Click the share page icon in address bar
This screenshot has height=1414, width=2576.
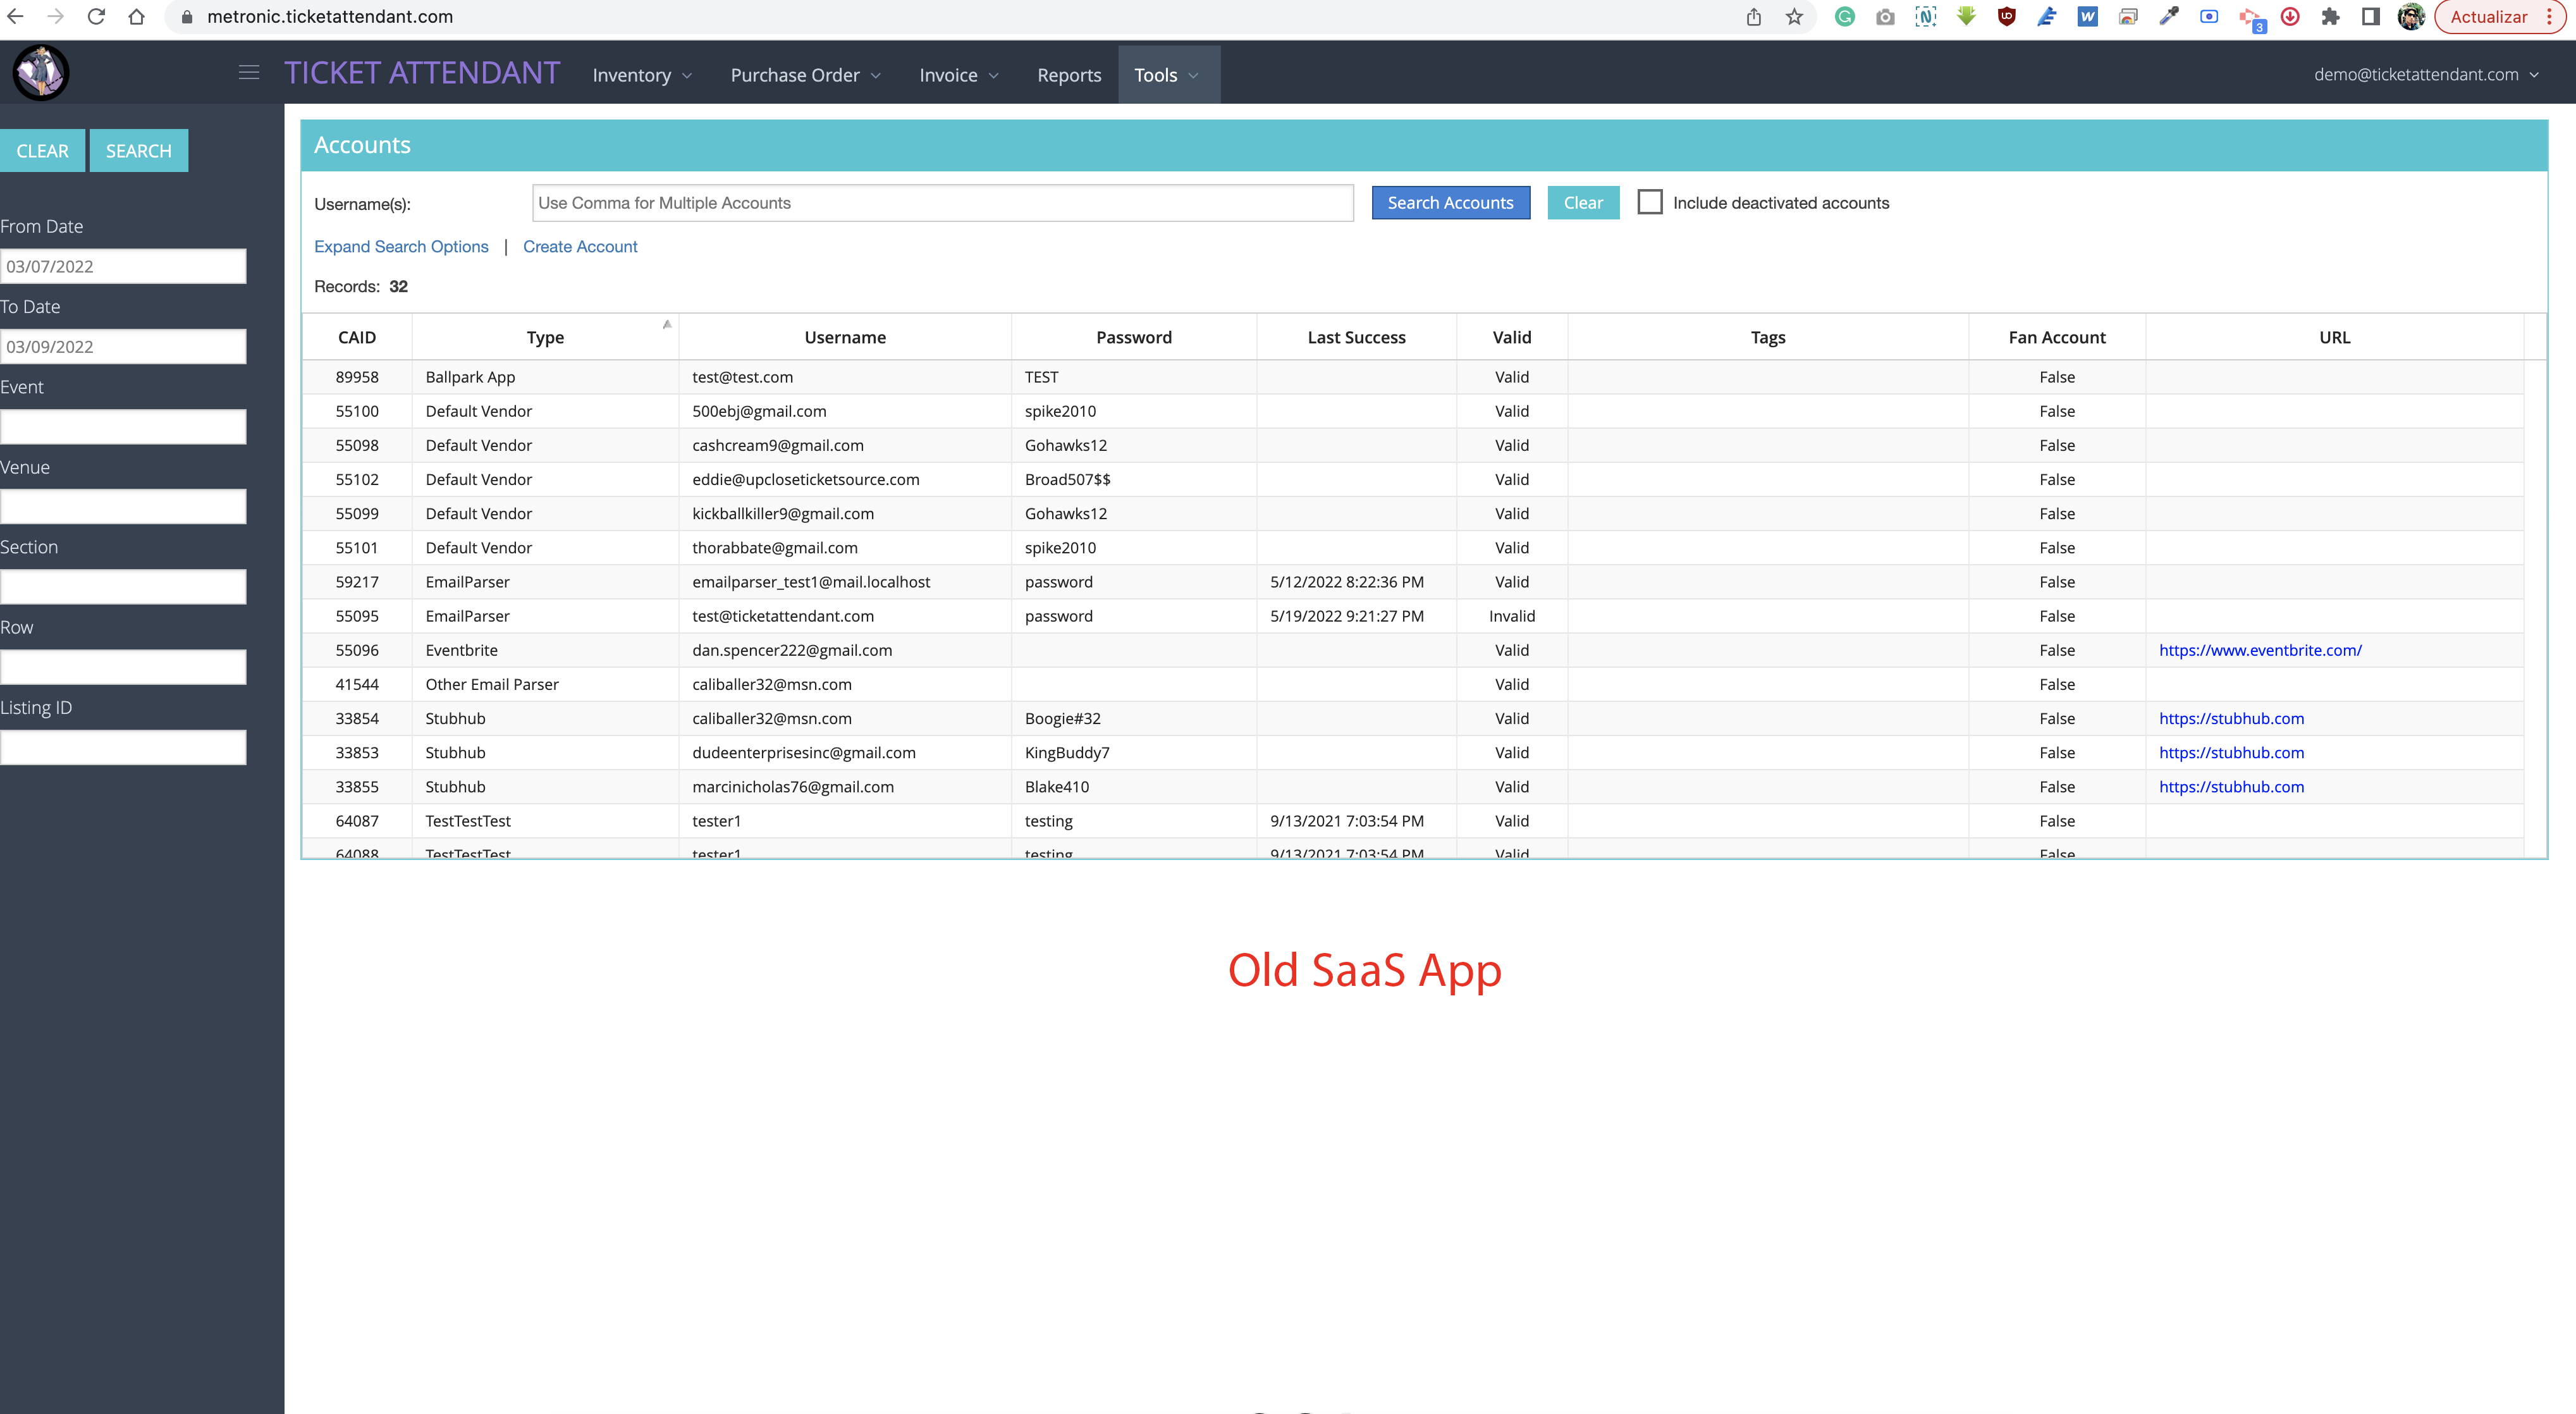click(x=1754, y=17)
